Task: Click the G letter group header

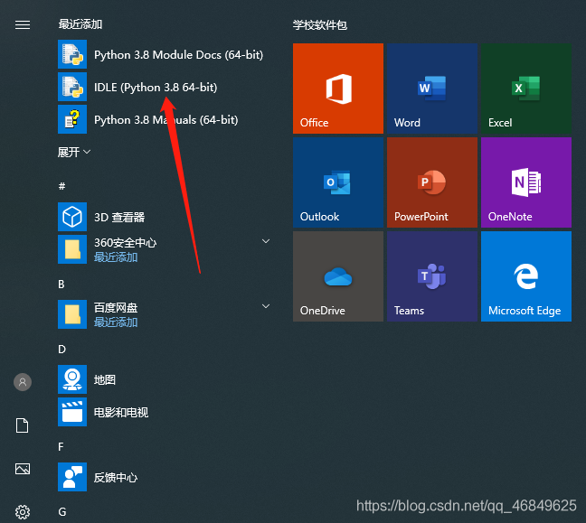Action: click(x=62, y=512)
